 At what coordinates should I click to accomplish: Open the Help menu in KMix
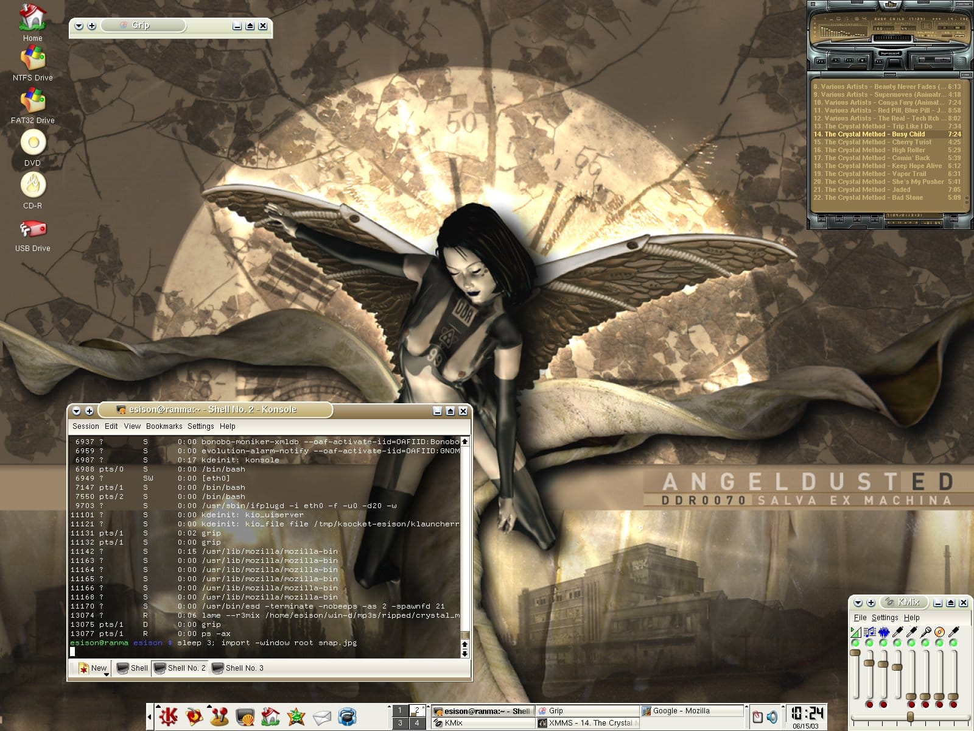pyautogui.click(x=911, y=618)
